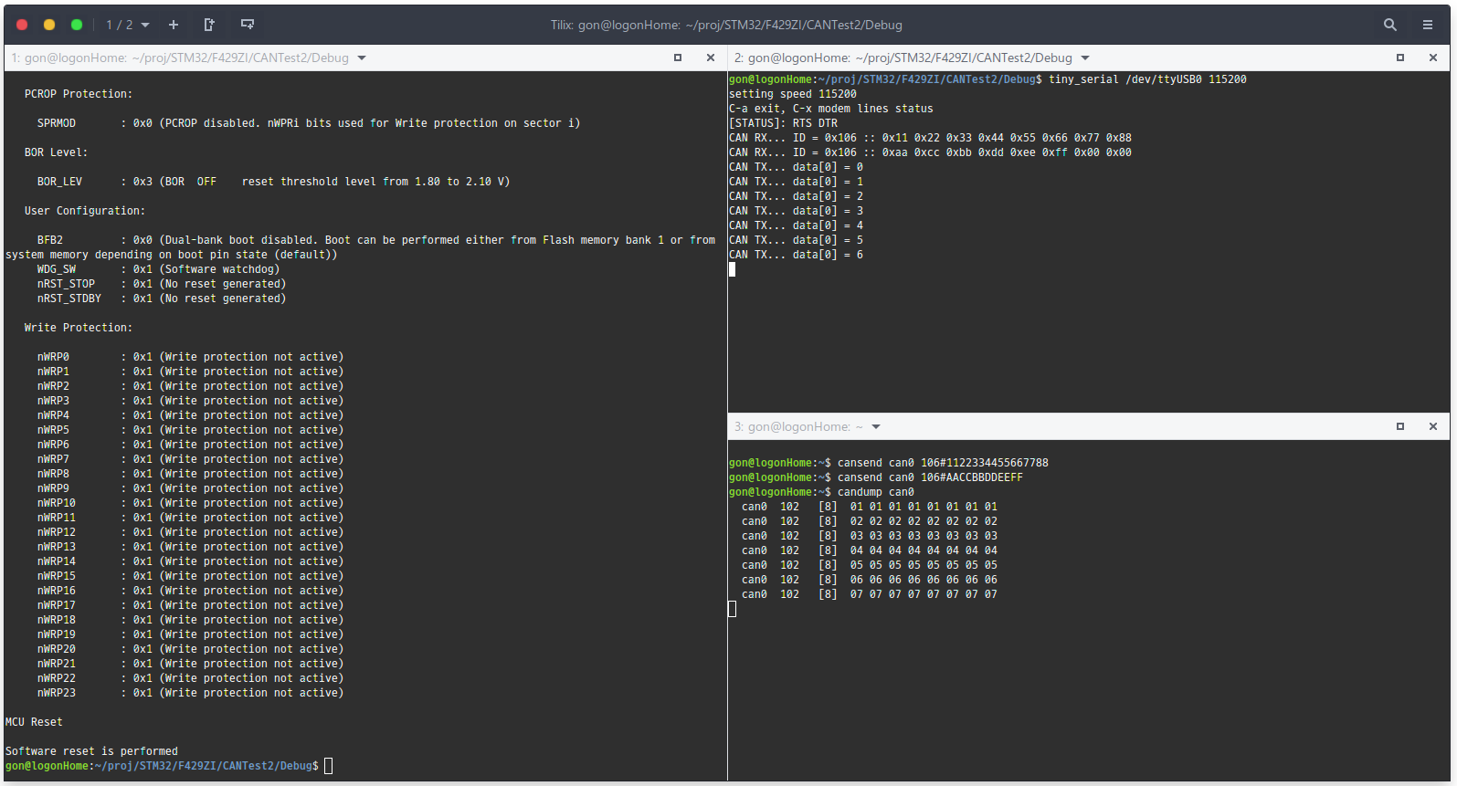Click candump row with 01 bytes
Viewport: 1457px width, 786px height.
(870, 507)
